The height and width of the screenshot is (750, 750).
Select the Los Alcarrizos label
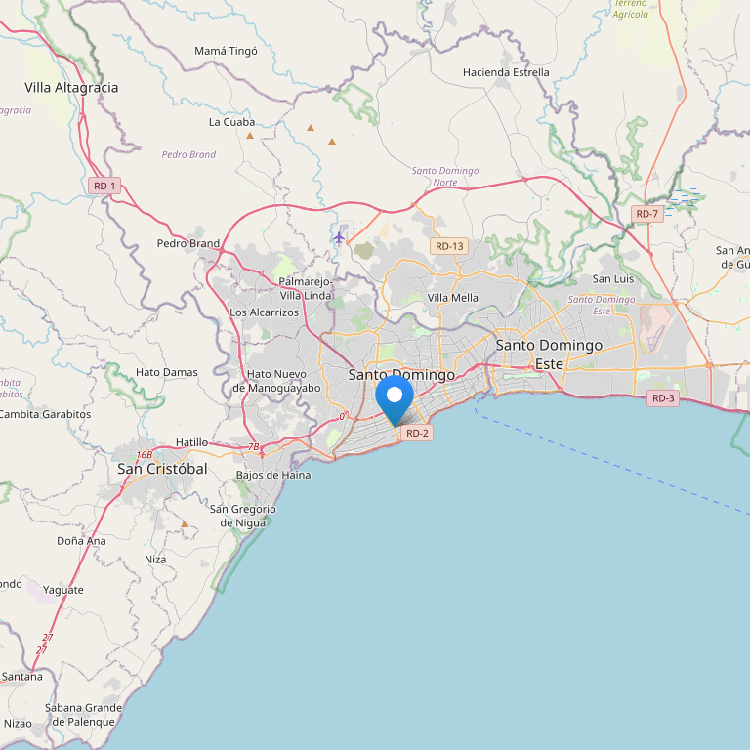(264, 312)
